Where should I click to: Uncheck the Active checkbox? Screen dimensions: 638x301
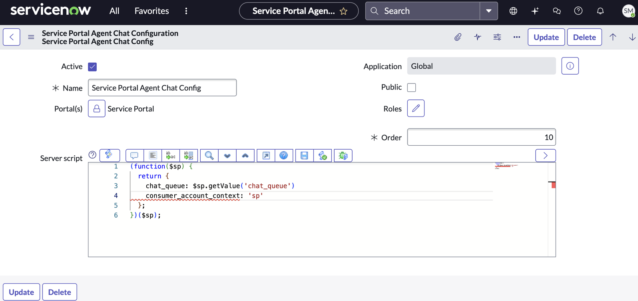click(92, 67)
